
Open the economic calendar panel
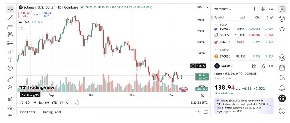pos(282,68)
